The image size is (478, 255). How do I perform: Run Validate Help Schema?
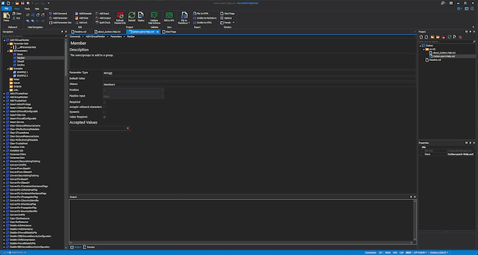(x=154, y=18)
